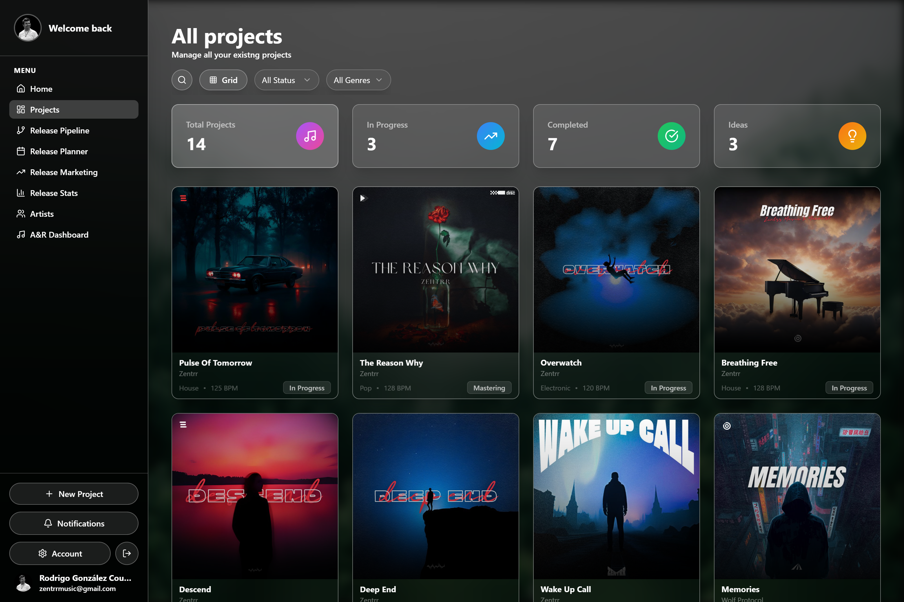
Task: Select Projects in the sidebar menu
Action: click(74, 109)
